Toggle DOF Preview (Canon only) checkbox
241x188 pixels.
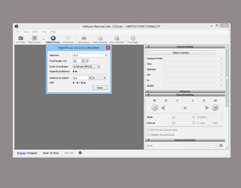(148, 130)
